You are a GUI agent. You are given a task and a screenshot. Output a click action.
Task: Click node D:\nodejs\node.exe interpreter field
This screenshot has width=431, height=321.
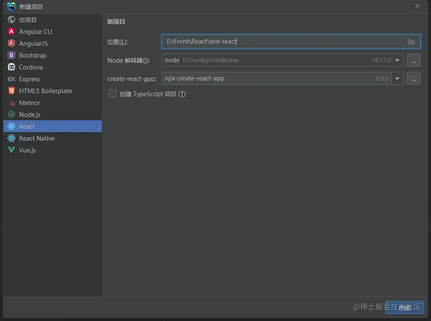point(283,61)
